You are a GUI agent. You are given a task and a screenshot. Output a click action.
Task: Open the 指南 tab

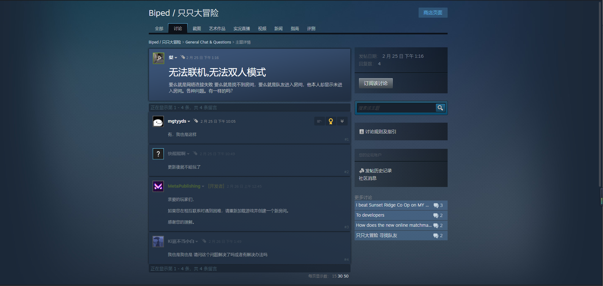coord(295,28)
